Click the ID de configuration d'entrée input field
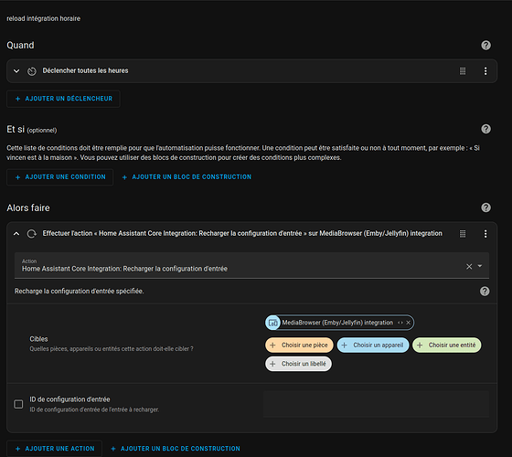This screenshot has height=457, width=512. pos(376,404)
